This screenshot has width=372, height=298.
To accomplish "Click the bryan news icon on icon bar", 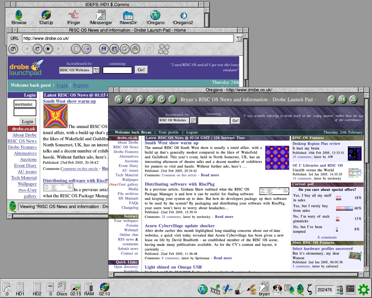I will point(264,289).
